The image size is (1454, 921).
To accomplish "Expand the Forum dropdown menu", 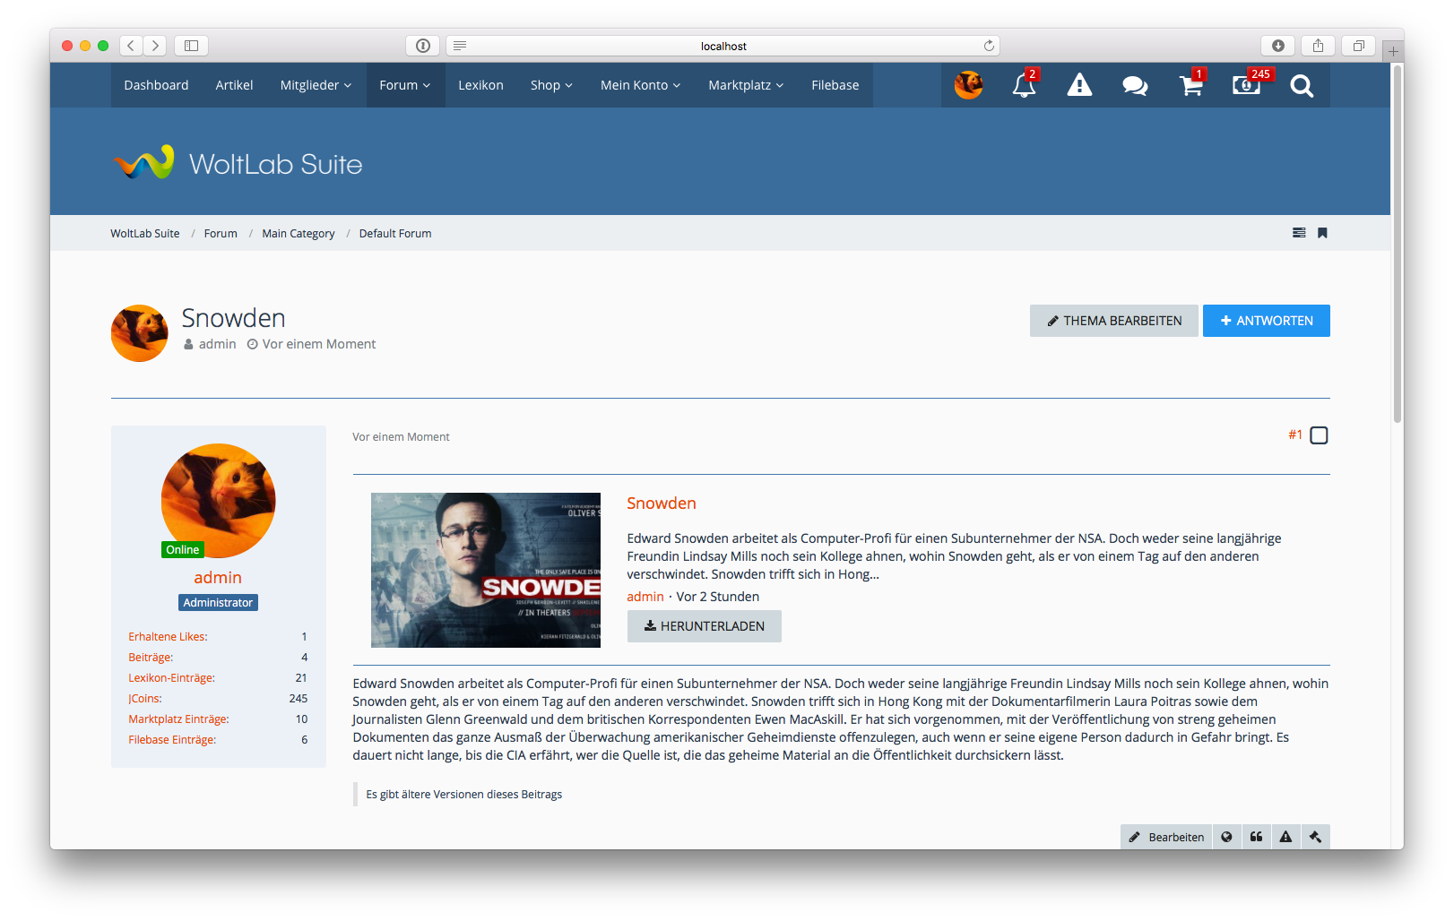I will 405,85.
